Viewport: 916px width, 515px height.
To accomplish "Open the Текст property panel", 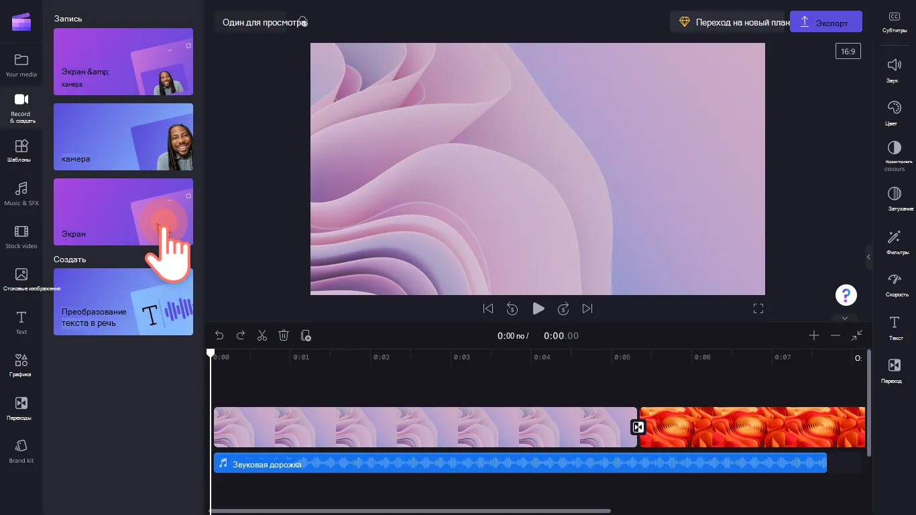I will click(x=895, y=328).
